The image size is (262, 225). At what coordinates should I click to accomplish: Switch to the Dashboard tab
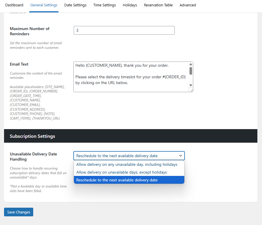tap(14, 5)
